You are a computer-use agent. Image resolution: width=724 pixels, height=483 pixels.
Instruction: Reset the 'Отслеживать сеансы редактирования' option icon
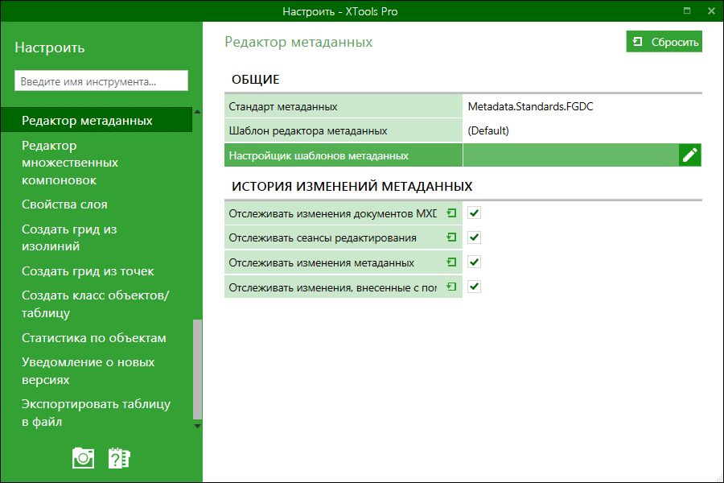tap(451, 237)
